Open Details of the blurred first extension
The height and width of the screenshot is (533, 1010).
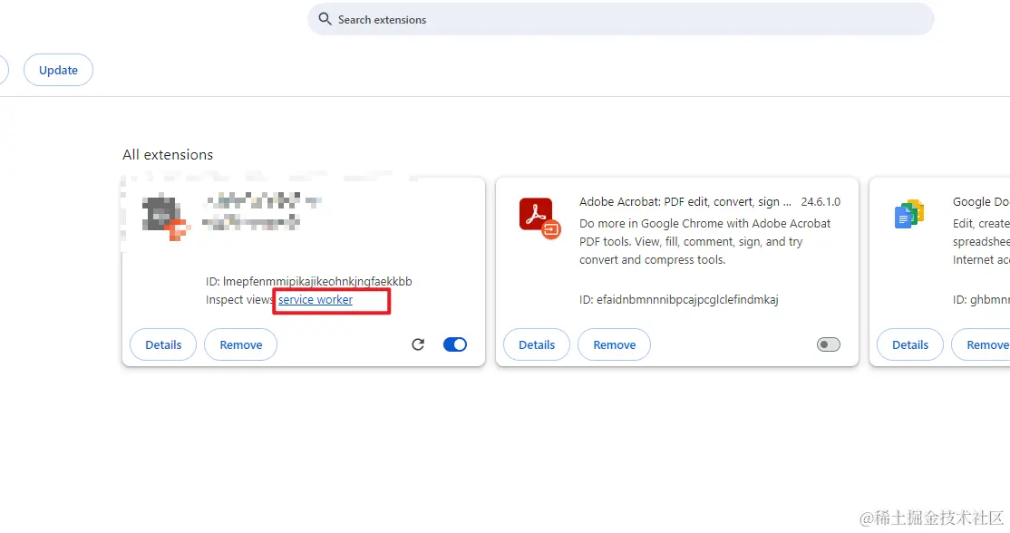click(x=163, y=344)
